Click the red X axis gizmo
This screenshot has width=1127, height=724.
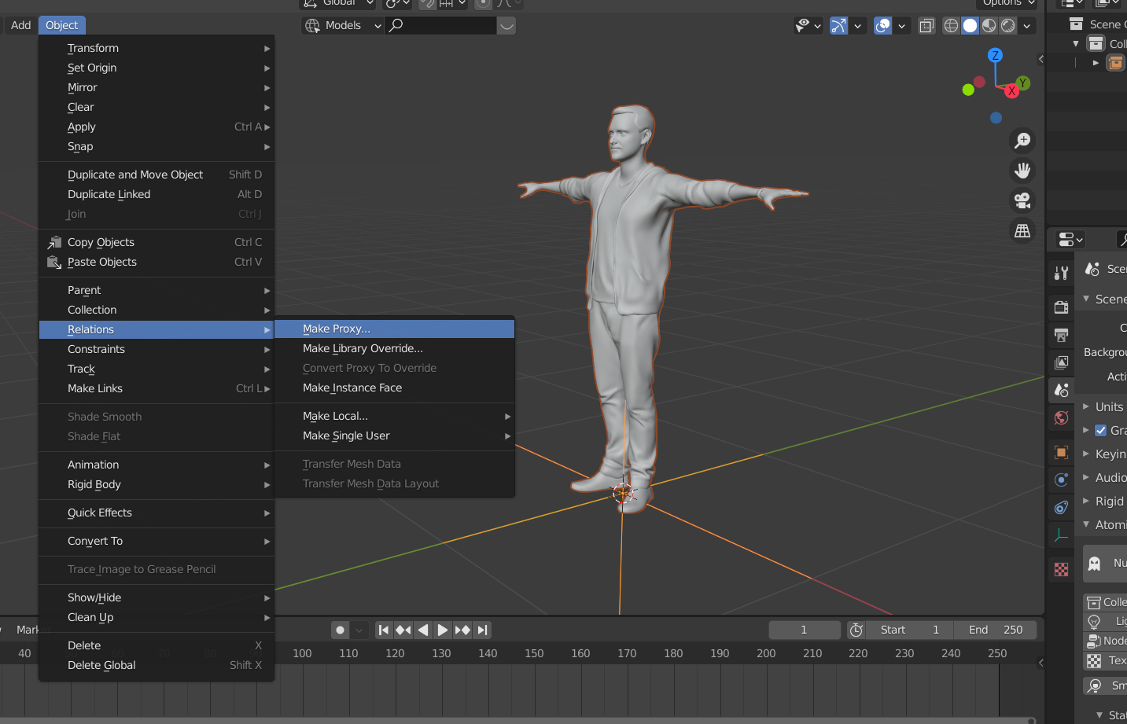(1012, 91)
